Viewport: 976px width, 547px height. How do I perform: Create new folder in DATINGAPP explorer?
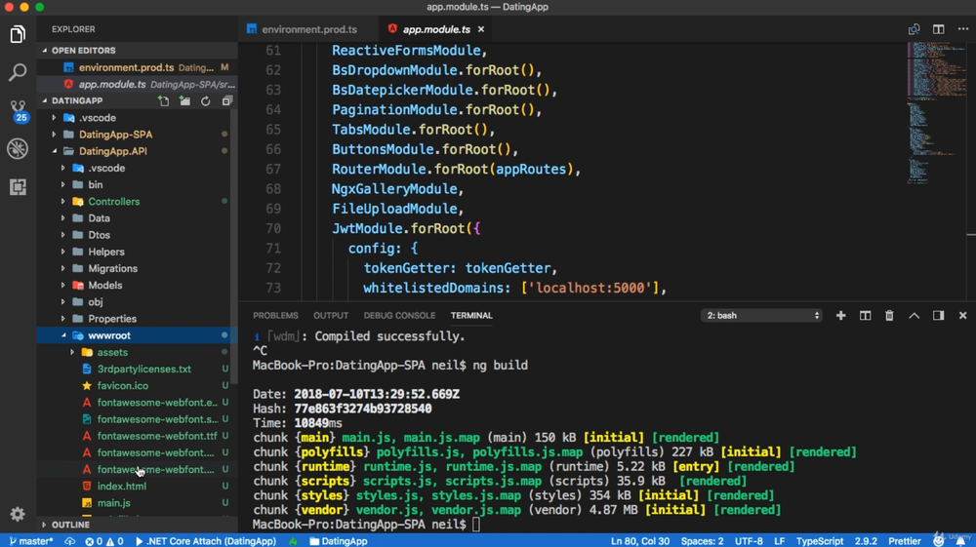[184, 100]
